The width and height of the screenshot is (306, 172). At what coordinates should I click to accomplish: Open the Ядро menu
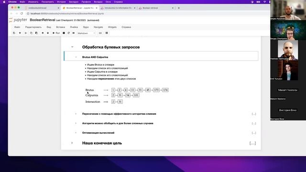(86, 27)
